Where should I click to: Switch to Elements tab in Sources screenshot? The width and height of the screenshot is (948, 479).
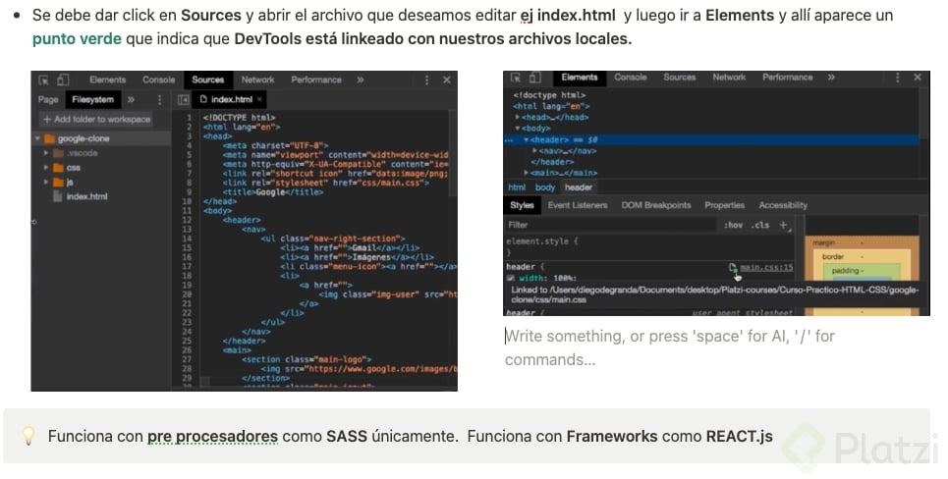coord(108,80)
